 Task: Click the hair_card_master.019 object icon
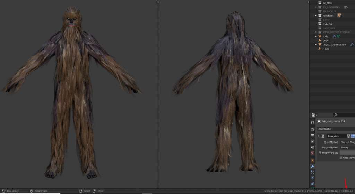319,121
